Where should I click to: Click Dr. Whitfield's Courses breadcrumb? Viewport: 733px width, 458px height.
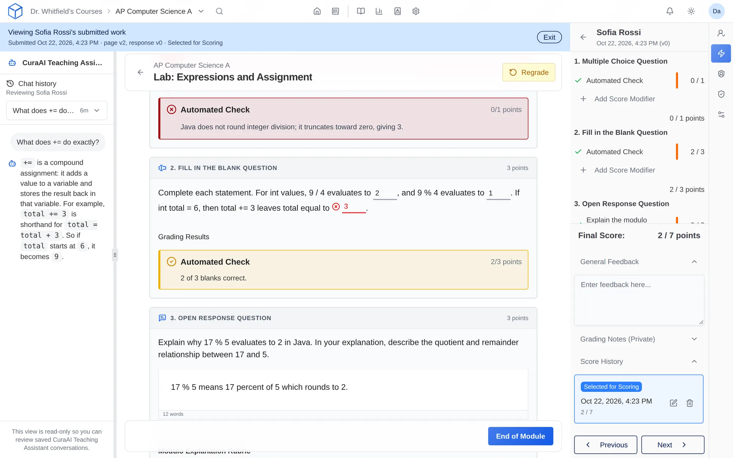coord(66,11)
